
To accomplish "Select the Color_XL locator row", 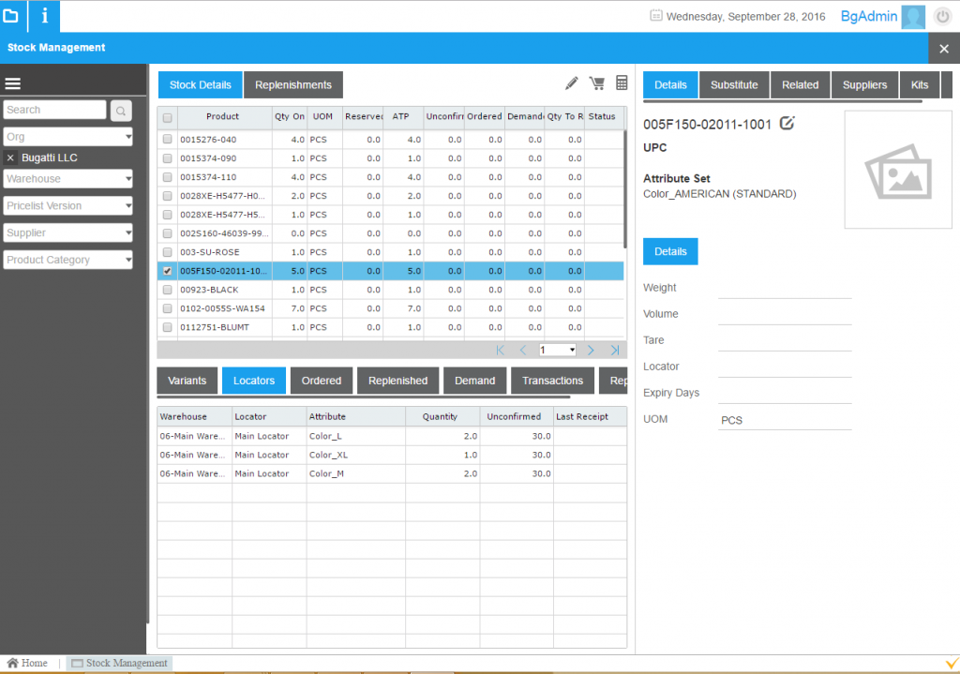I will pos(392,455).
